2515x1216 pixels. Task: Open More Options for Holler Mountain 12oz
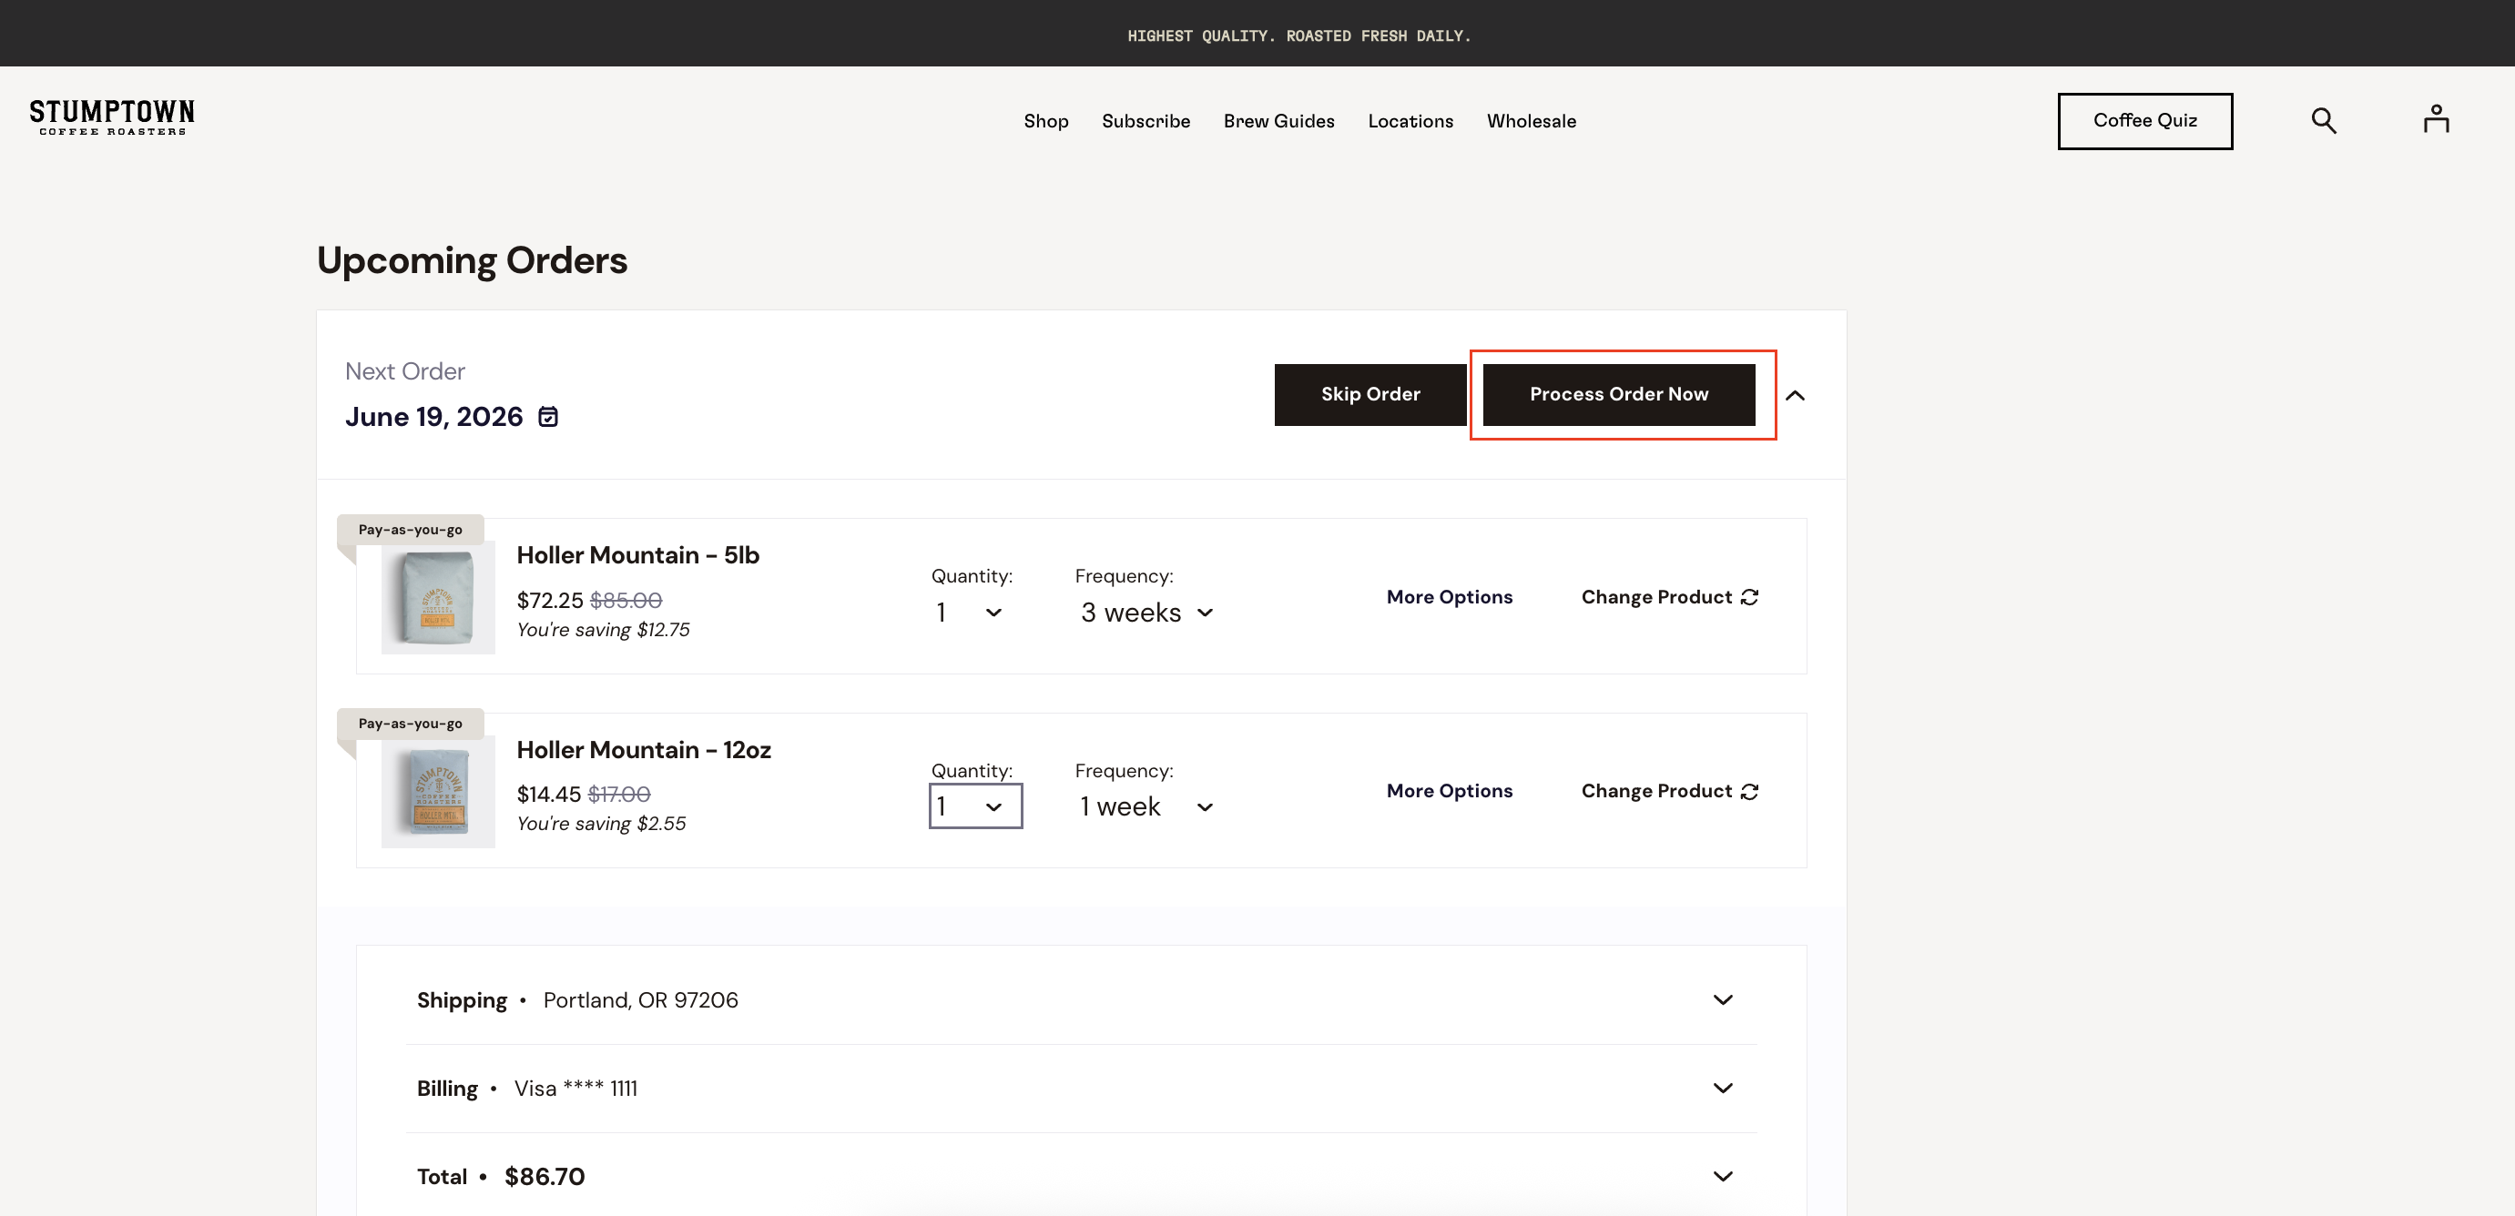tap(1449, 791)
